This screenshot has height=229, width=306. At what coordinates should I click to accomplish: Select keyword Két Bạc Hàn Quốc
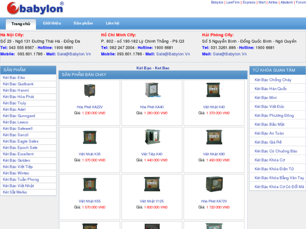click(271, 89)
